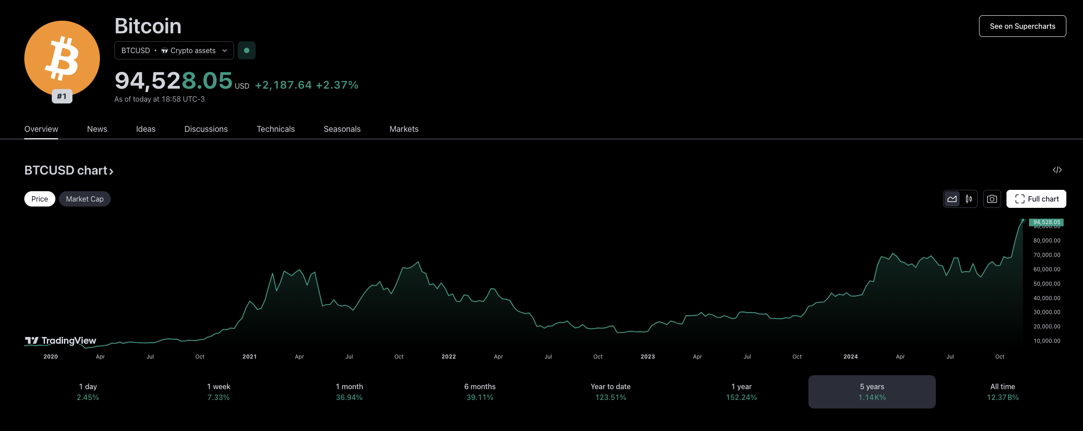Select 1 week time range
The width and height of the screenshot is (1083, 431).
pyautogui.click(x=218, y=392)
